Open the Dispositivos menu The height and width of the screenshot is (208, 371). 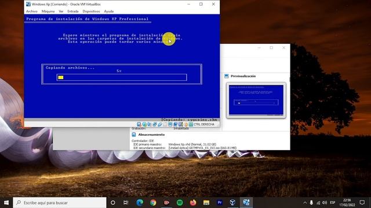click(x=91, y=12)
